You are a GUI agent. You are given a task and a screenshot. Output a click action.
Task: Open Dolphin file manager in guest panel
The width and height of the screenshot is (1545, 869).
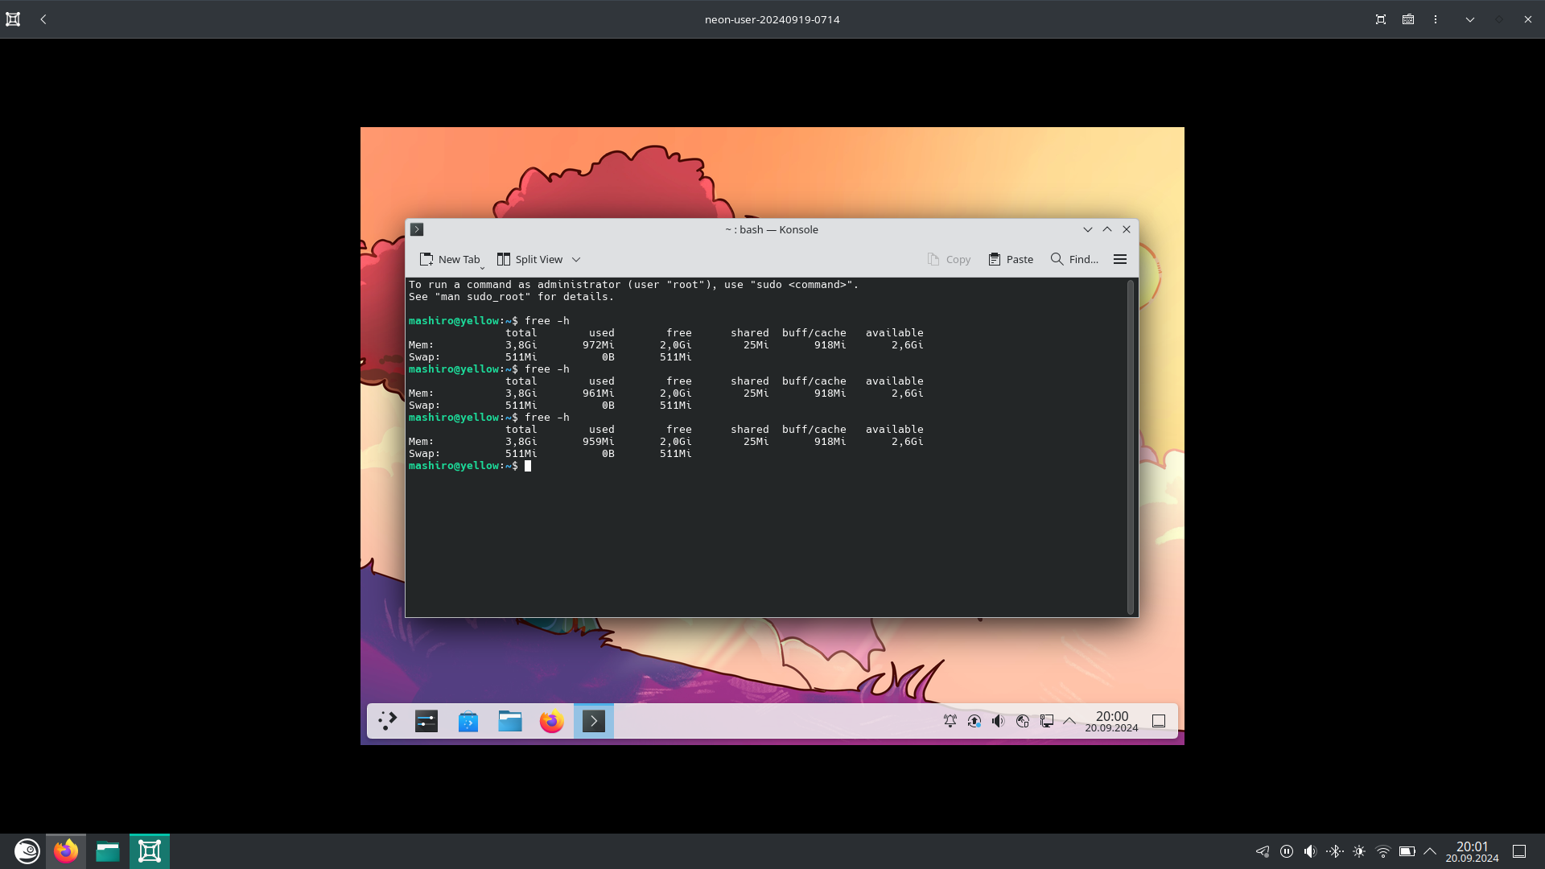pyautogui.click(x=509, y=721)
